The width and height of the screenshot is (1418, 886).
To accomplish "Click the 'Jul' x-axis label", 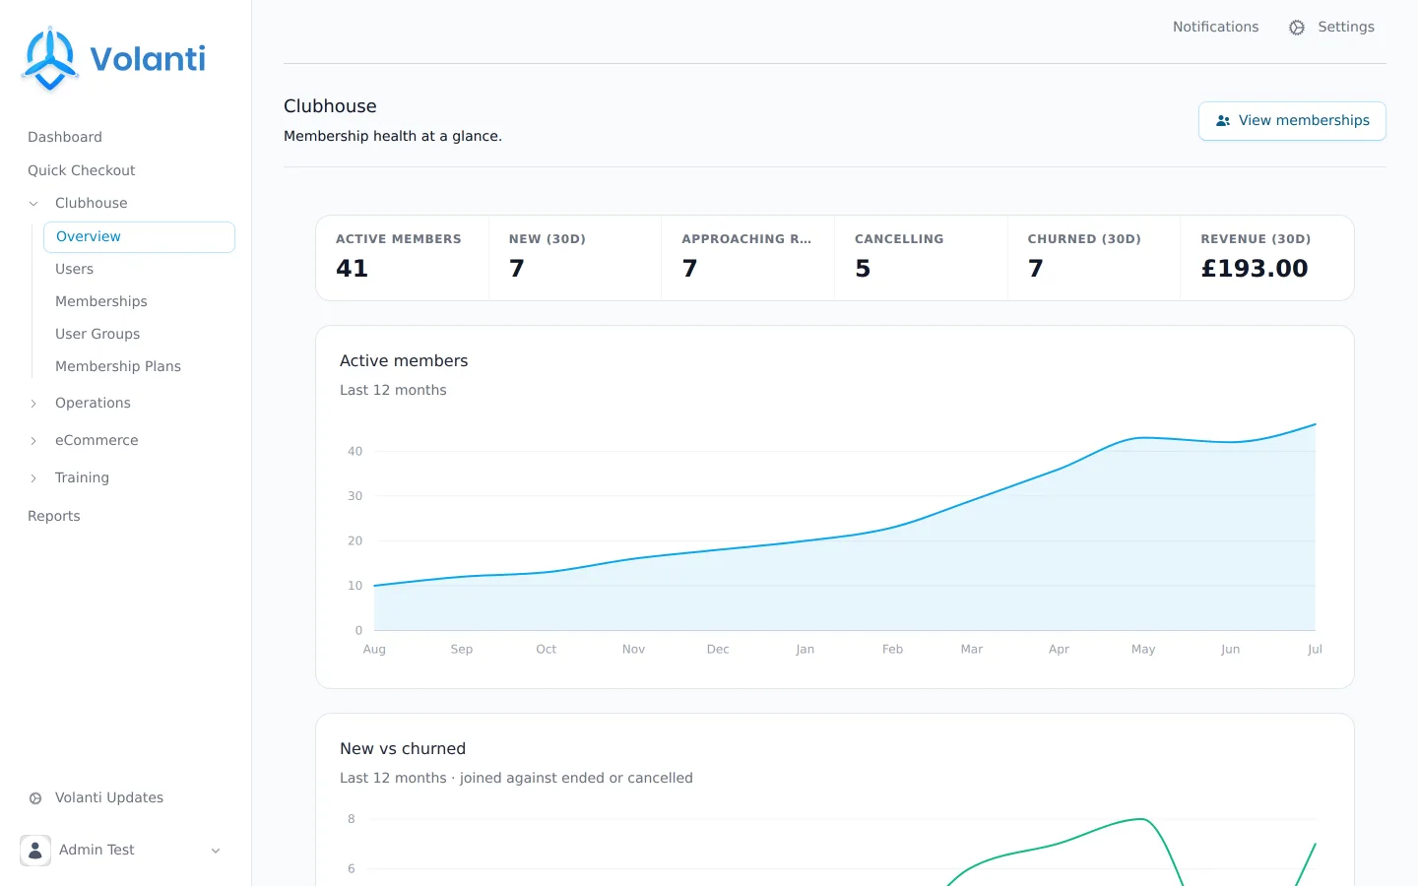I will point(1315,650).
